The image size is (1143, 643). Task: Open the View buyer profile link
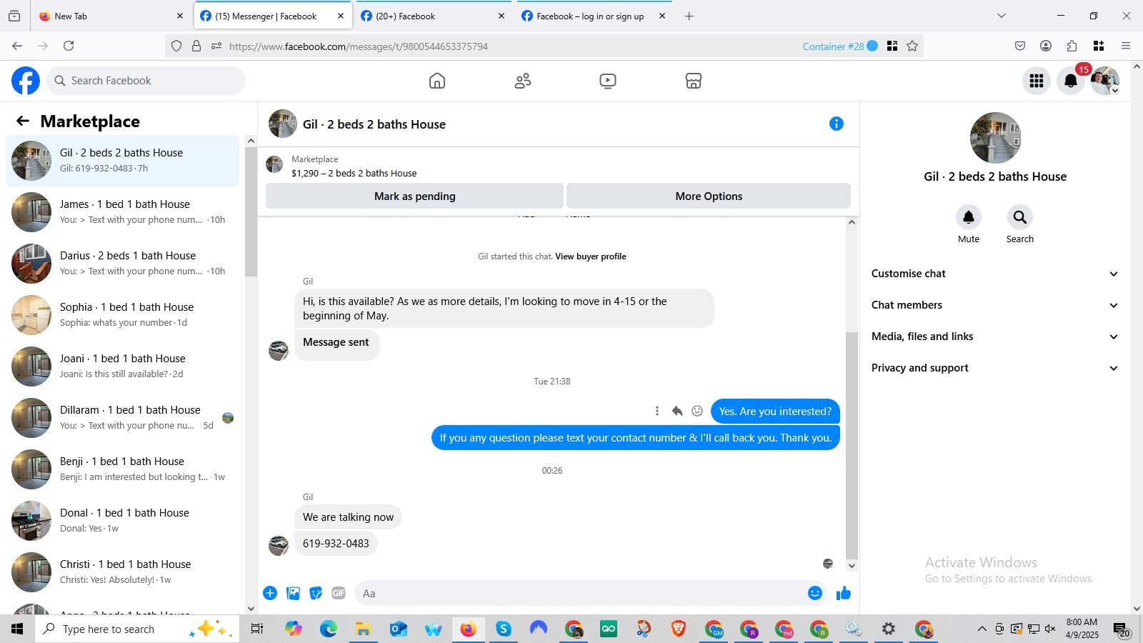point(591,256)
